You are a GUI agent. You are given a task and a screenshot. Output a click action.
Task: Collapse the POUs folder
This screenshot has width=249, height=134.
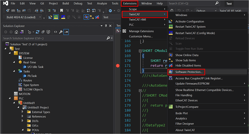click(23, 130)
